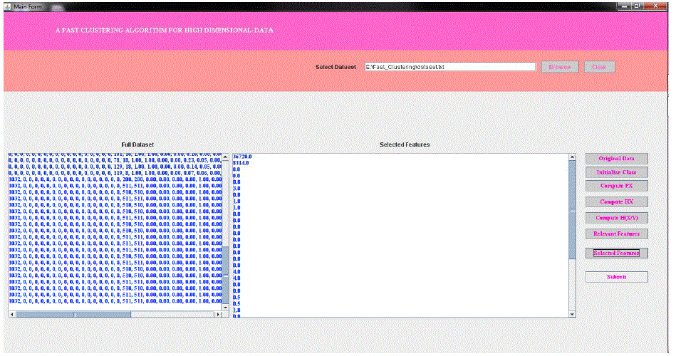The height and width of the screenshot is (356, 676).
Task: Click Compute HX button
Action: (x=616, y=202)
